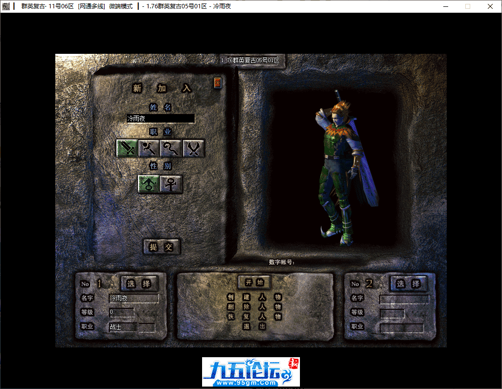502x389 pixels.
Task: Click 选择 for character slot No 1
Action: 139,283
